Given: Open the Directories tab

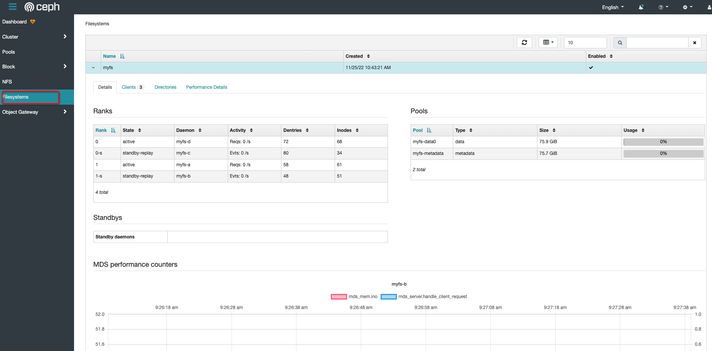Looking at the screenshot, I should pyautogui.click(x=165, y=87).
